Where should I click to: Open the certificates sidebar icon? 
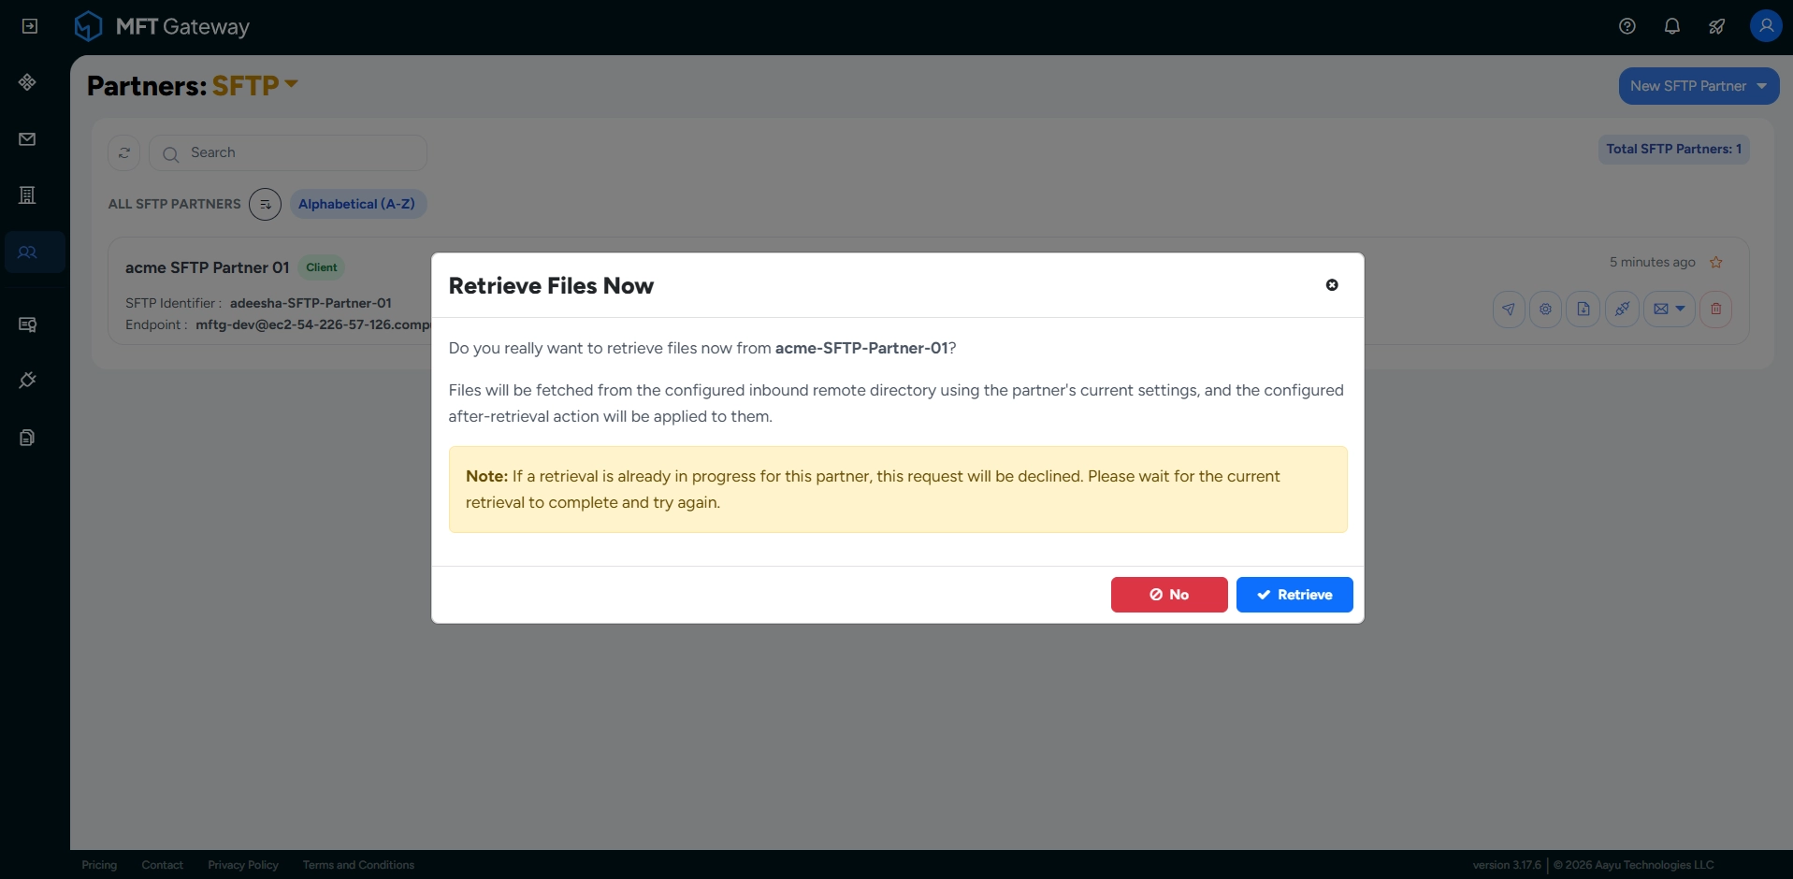27,324
